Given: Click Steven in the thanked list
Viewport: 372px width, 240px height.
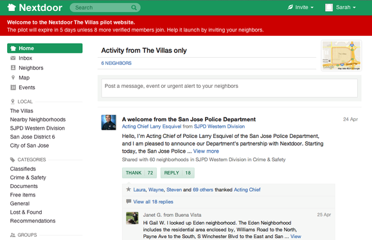Looking at the screenshot, I should [x=174, y=190].
